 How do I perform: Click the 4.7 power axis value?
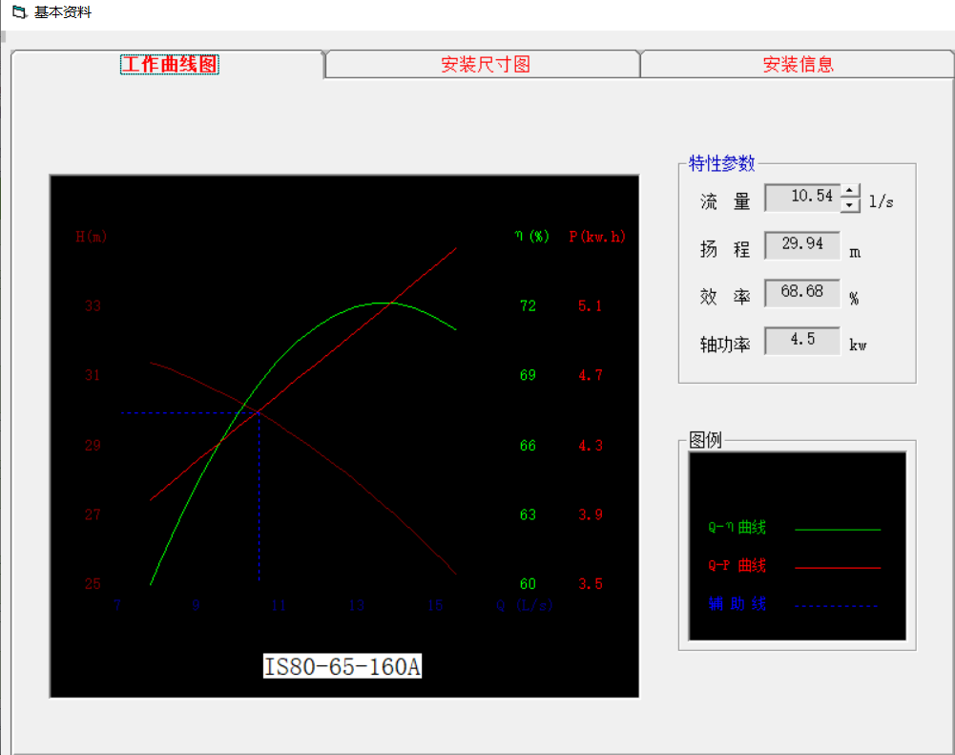[x=591, y=375]
